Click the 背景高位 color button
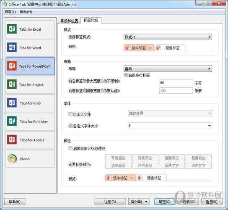This screenshot has height=210, width=228. click(x=118, y=158)
